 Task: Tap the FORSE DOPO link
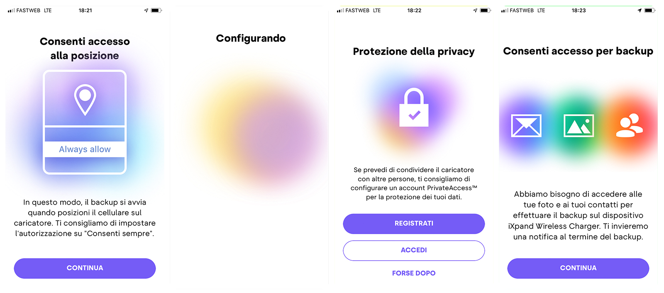point(414,273)
